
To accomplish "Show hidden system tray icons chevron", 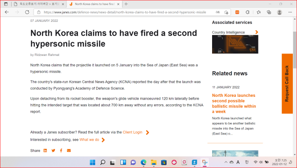I will click(x=226, y=162).
